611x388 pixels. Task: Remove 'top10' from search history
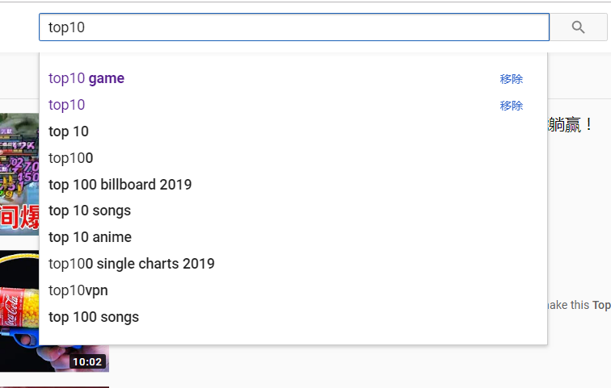(512, 106)
